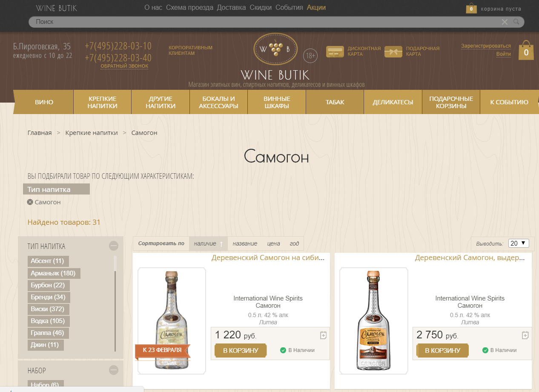
Task: Open the Вино menu
Action: point(44,102)
